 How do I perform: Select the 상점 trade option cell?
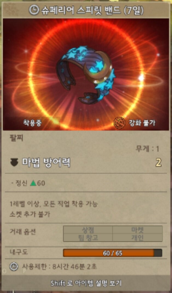point(88,230)
